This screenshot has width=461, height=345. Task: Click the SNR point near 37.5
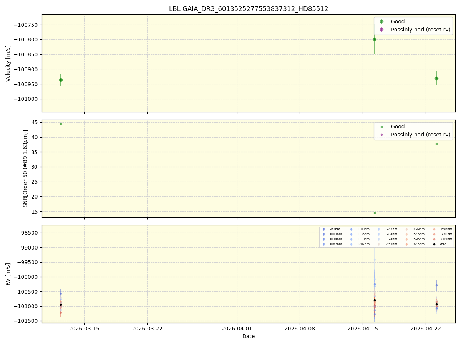click(x=436, y=144)
